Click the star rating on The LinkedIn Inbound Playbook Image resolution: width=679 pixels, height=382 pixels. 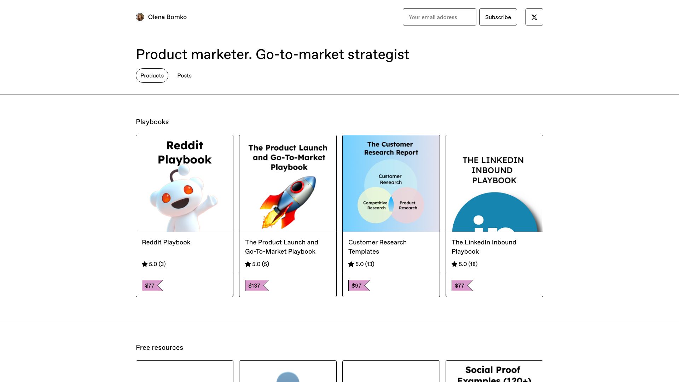pos(464,264)
